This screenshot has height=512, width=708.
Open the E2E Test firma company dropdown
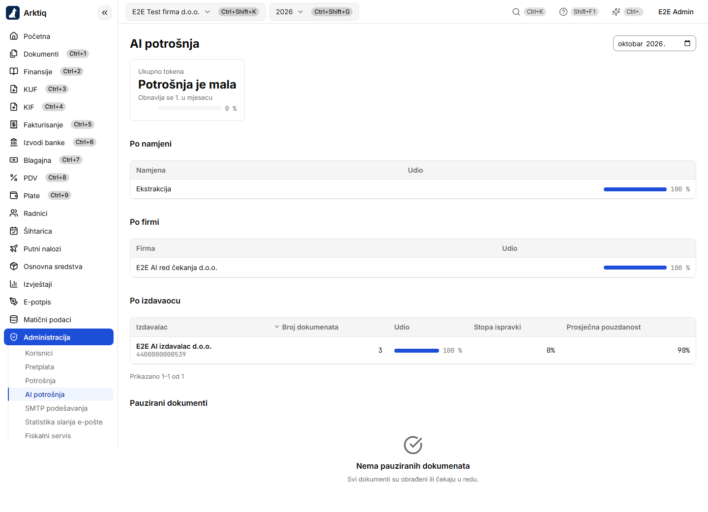196,12
